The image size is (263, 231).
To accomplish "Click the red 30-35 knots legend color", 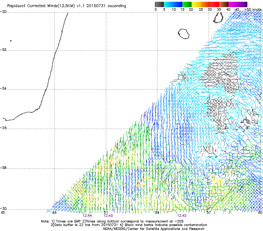I will click(x=215, y=4).
